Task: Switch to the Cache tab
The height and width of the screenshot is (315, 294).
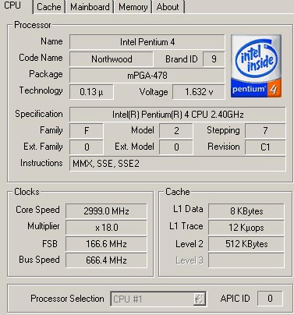Action: (x=49, y=7)
